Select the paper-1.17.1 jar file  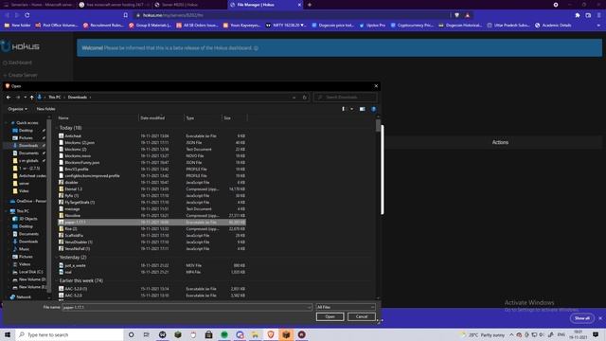pos(151,223)
